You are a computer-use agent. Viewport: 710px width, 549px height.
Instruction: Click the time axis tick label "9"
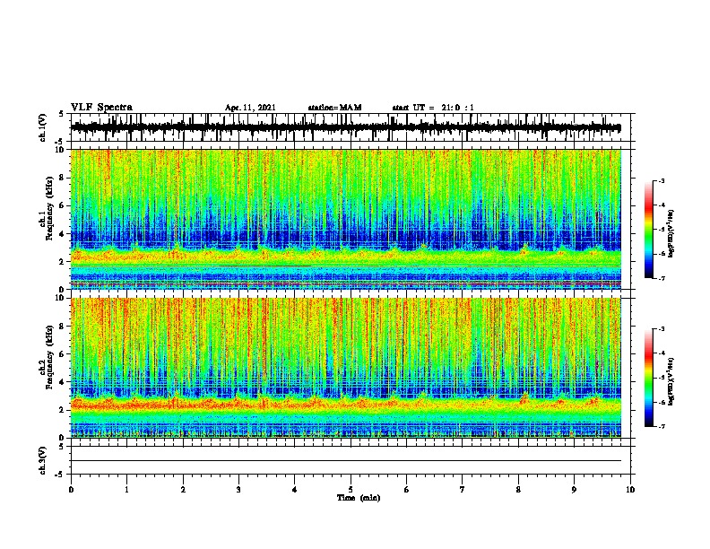pyautogui.click(x=574, y=490)
